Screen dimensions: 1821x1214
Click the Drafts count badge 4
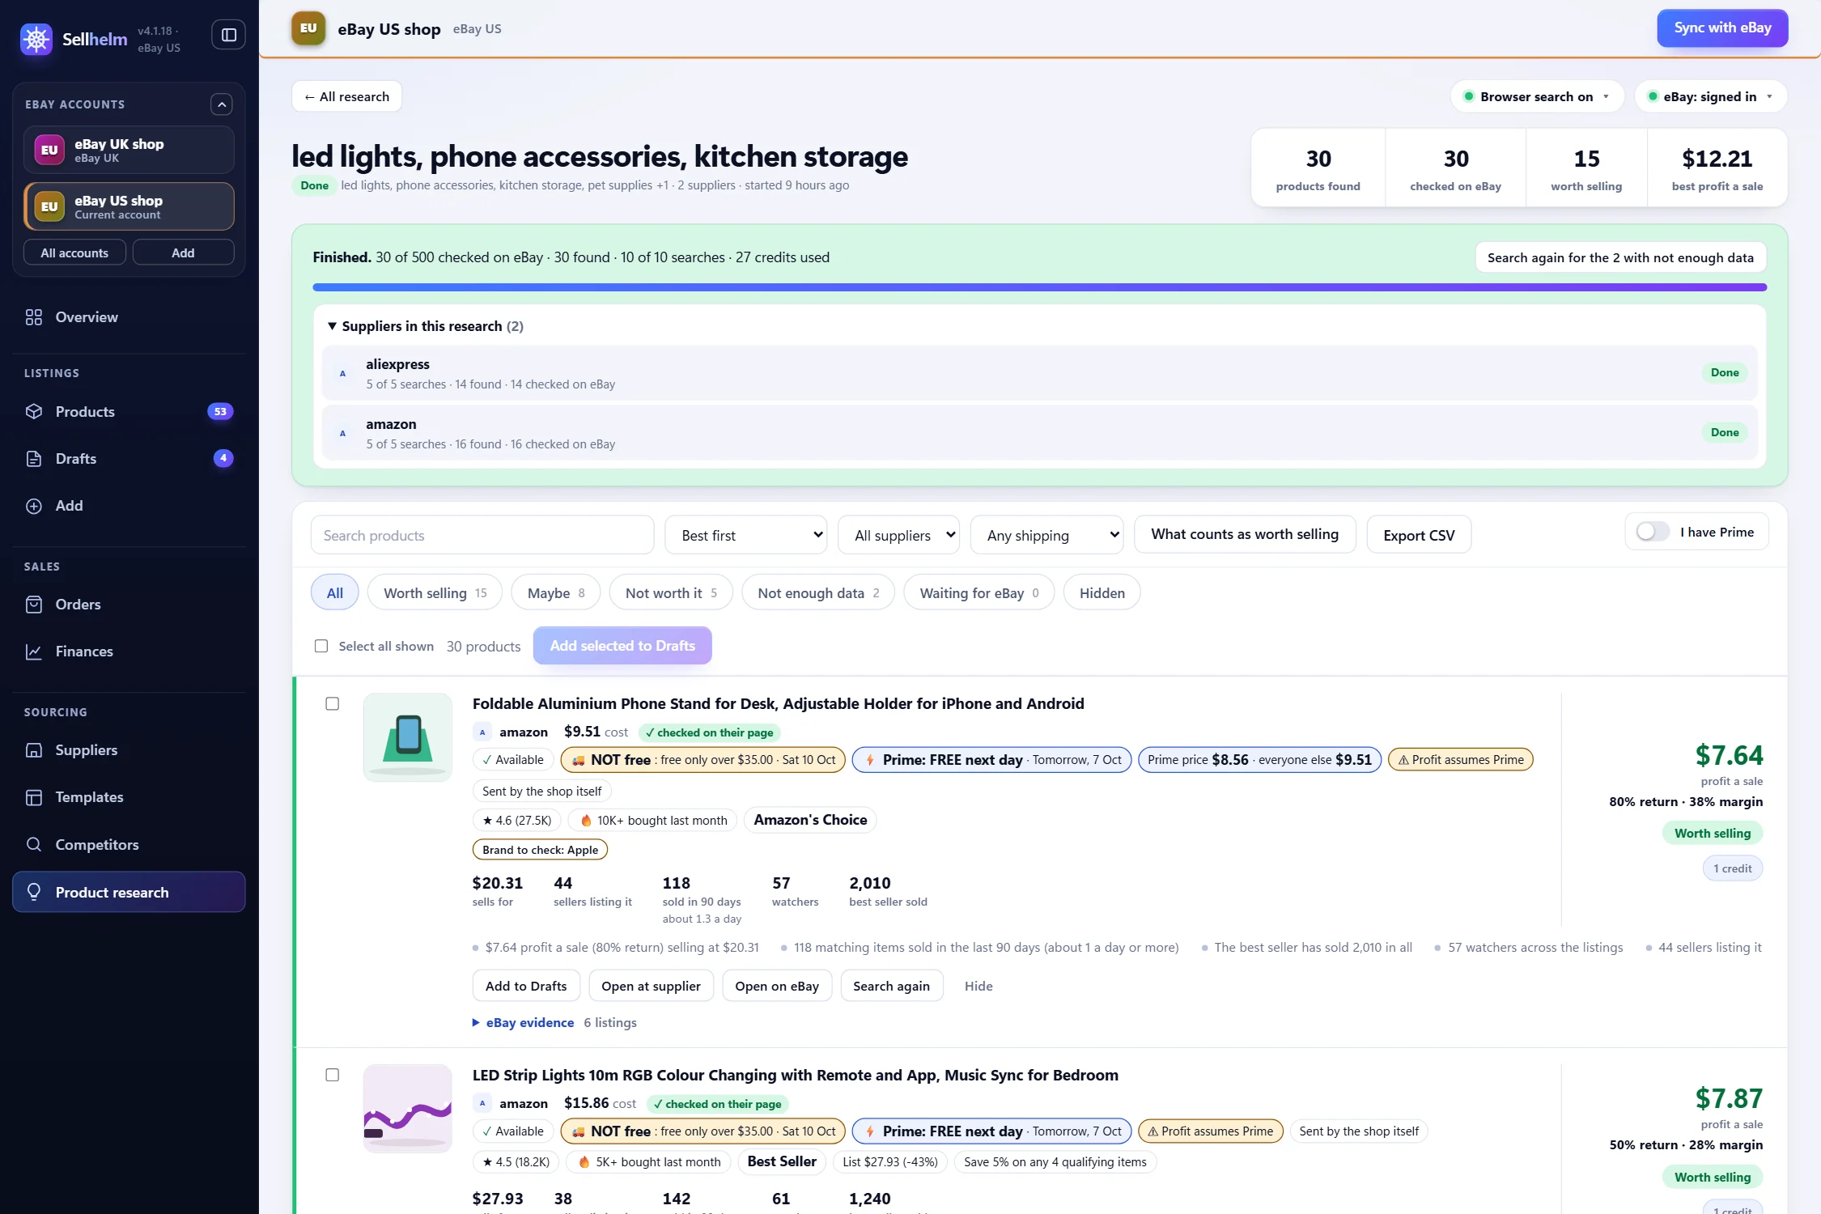(223, 458)
